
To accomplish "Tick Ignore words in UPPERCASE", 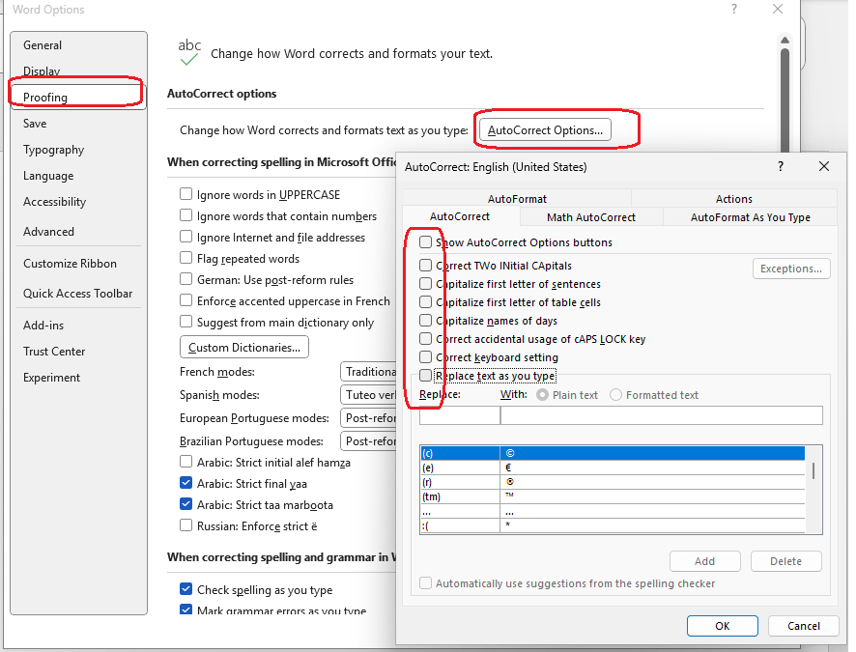I will 186,194.
